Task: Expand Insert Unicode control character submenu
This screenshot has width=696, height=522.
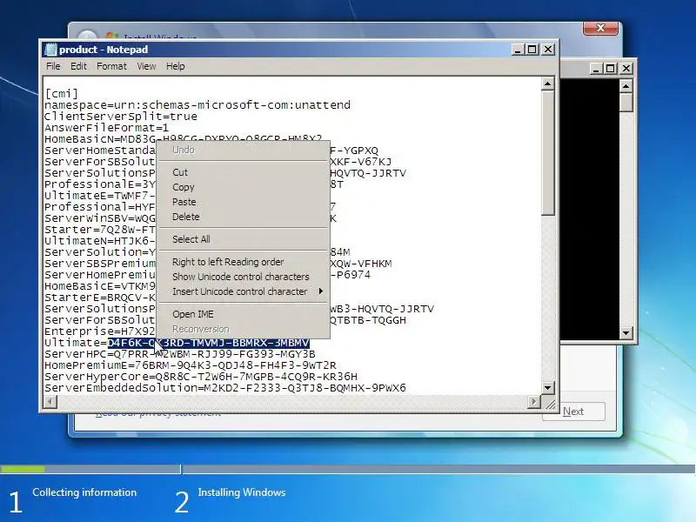Action: tap(243, 291)
